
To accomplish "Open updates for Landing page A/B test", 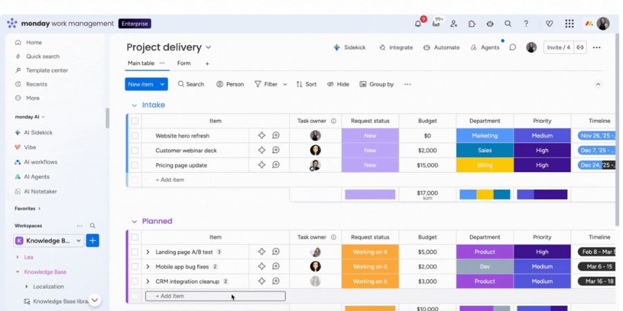I will (276, 252).
